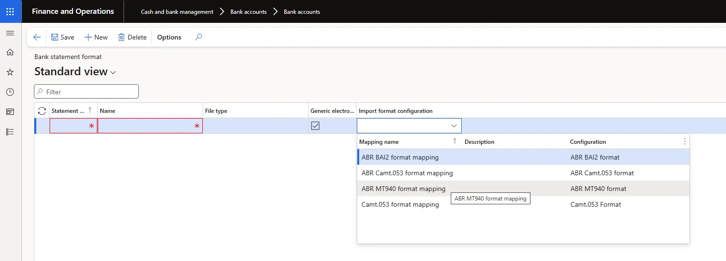This screenshot has width=726, height=261.
Task: Open Recent clock icon in the sidebar
Action: click(x=10, y=92)
